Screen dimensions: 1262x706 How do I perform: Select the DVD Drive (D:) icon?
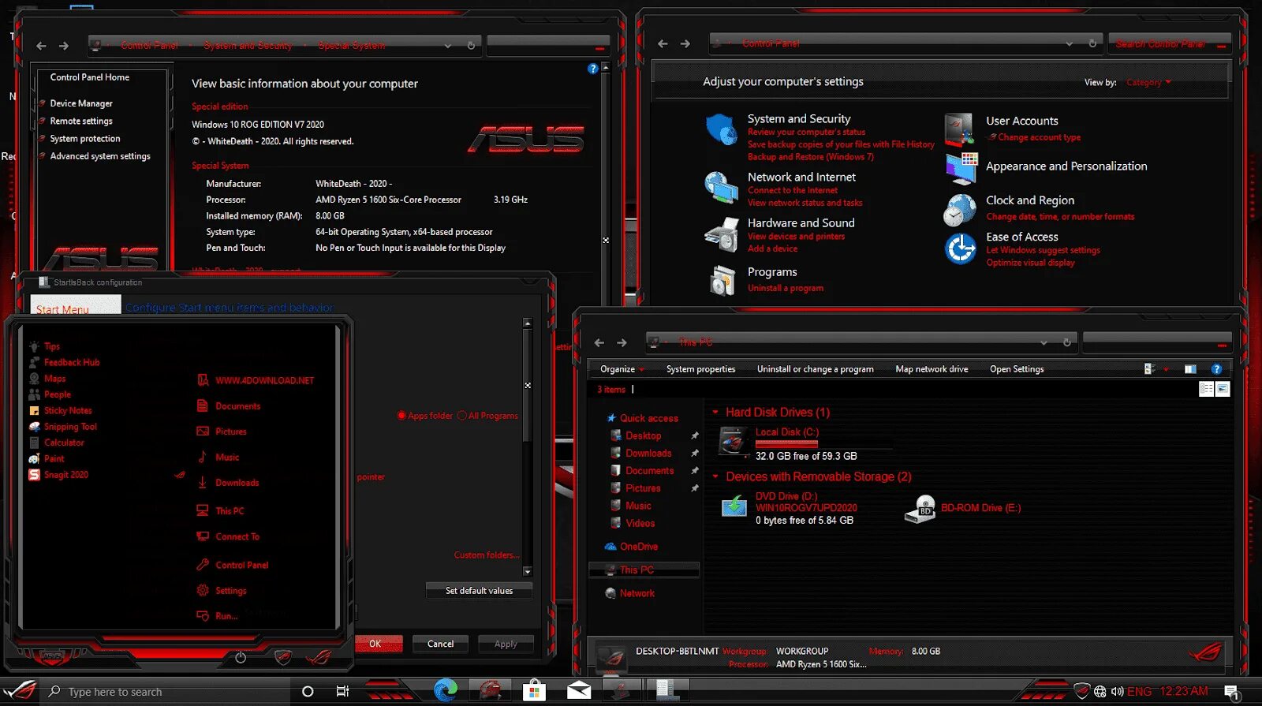pos(734,506)
